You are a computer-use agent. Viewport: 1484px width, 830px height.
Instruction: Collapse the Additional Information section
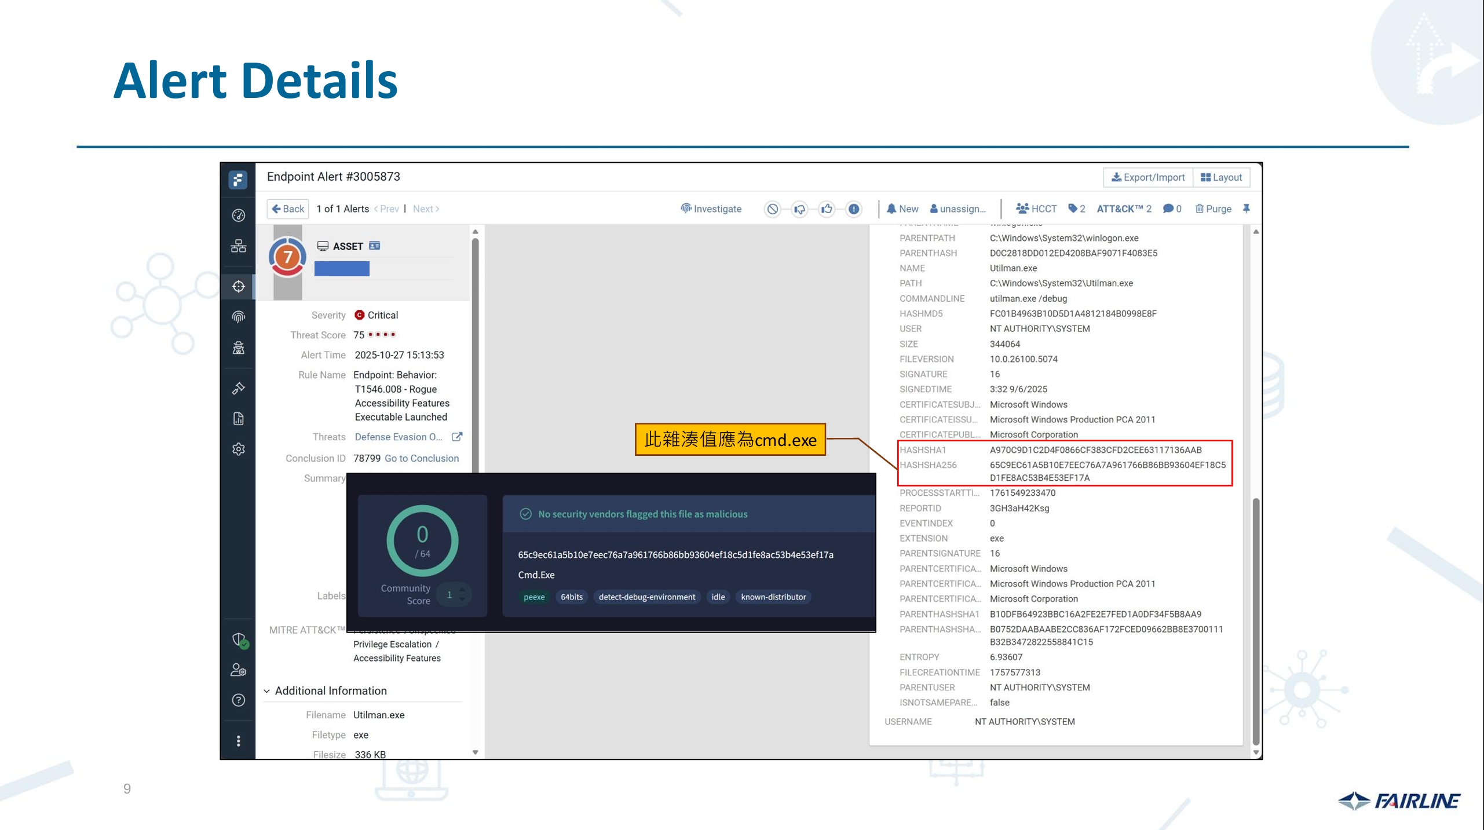267,690
